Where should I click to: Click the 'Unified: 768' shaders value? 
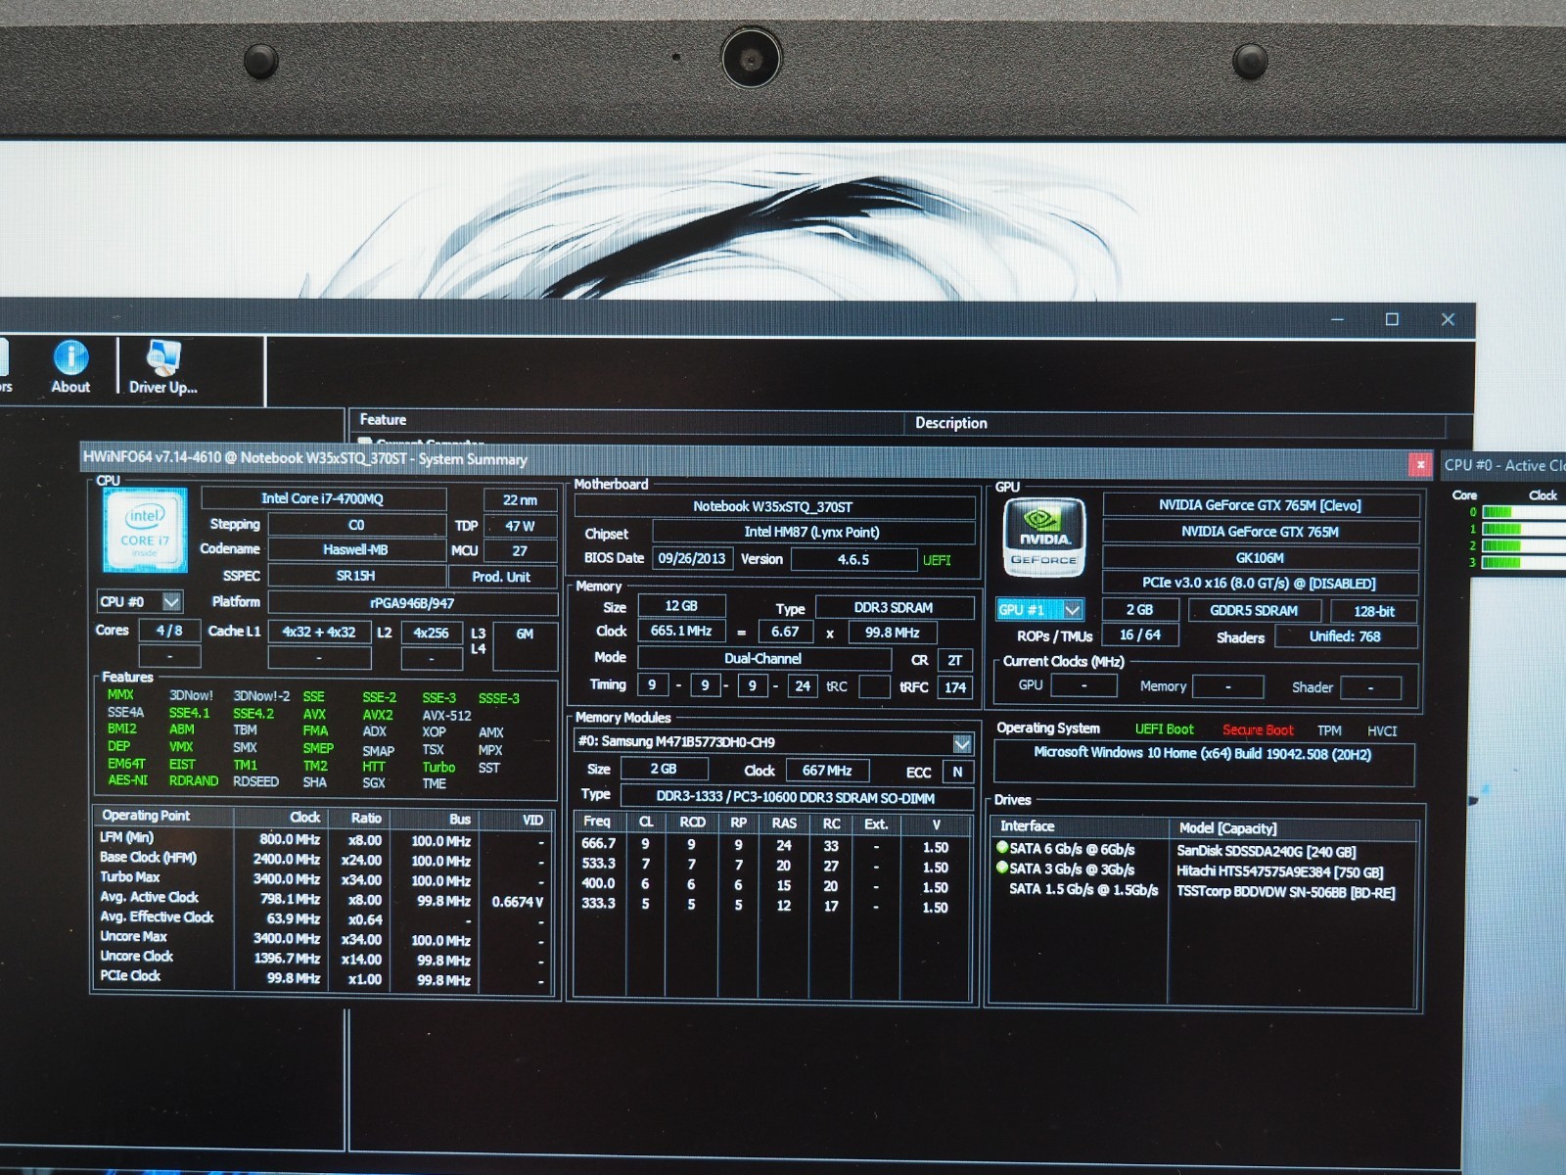click(x=1345, y=636)
